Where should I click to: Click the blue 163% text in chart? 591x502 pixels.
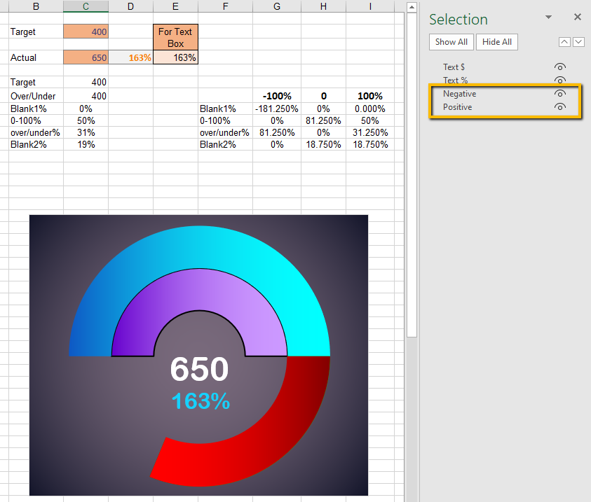[x=201, y=400]
